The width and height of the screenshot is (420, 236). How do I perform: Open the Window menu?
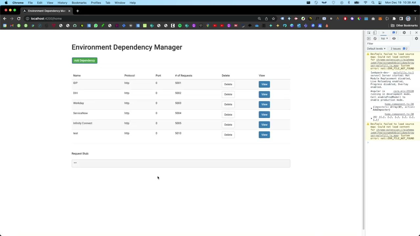pos(120,3)
